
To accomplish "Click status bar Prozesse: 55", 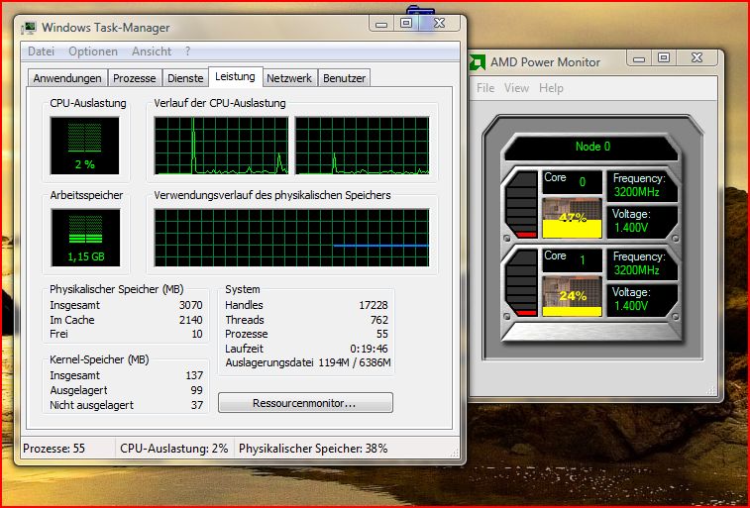I will (54, 449).
